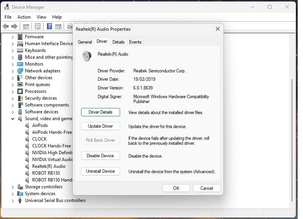Select the NVIDIA High Definition audio device
The height and width of the screenshot is (219, 303).
pos(52,153)
